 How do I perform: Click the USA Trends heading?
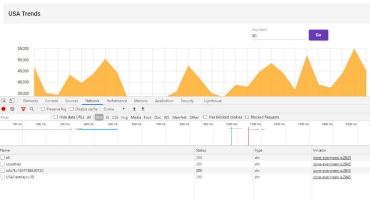tap(24, 14)
